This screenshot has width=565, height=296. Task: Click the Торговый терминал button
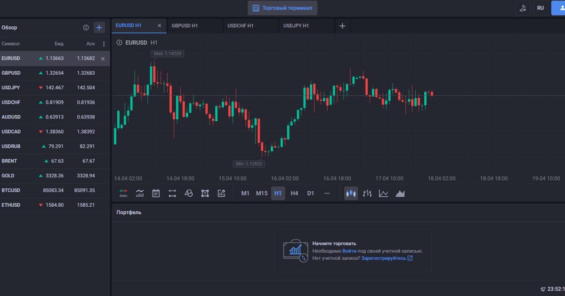point(282,8)
